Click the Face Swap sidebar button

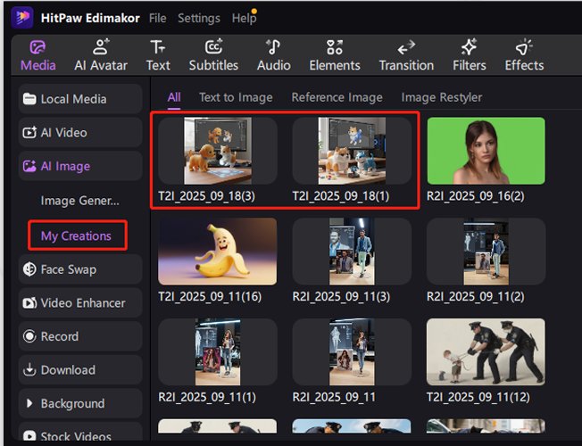coord(80,269)
